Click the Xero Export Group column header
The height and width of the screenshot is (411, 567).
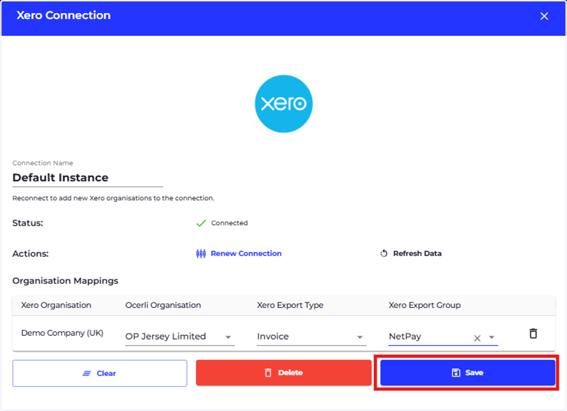point(424,305)
